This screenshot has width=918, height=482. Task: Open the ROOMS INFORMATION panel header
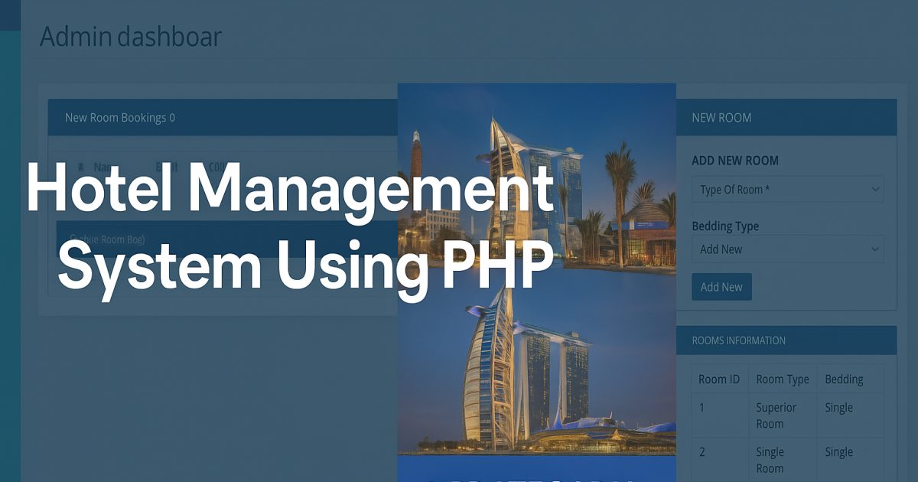coord(739,340)
